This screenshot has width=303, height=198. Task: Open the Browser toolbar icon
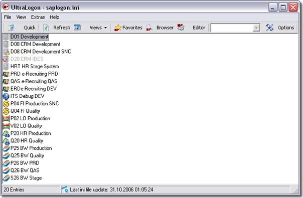click(x=149, y=28)
